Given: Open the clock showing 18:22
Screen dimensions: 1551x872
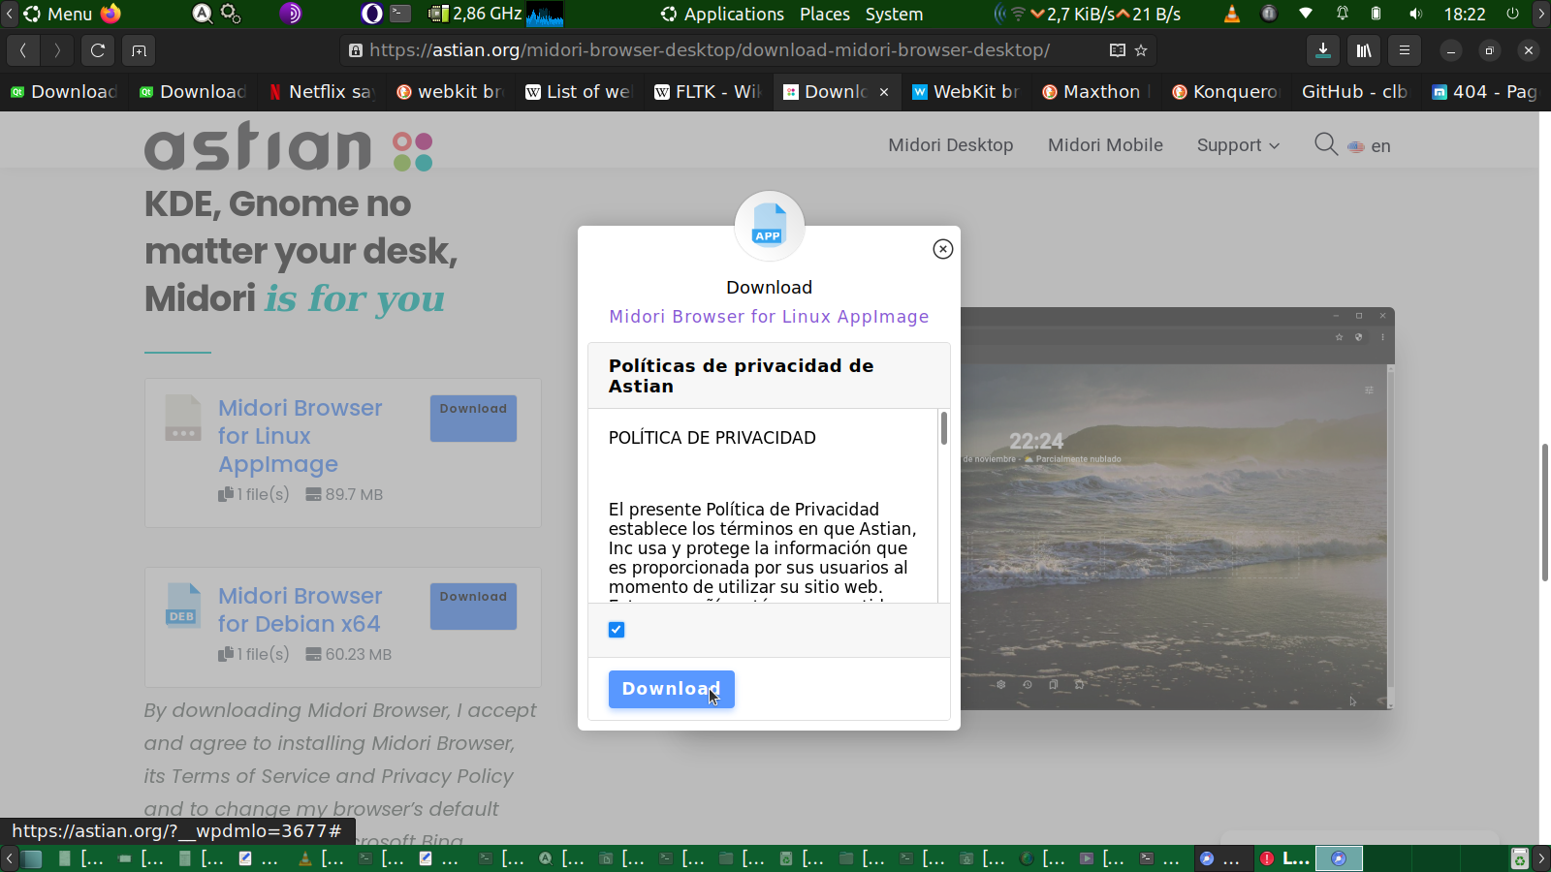Looking at the screenshot, I should (1464, 14).
